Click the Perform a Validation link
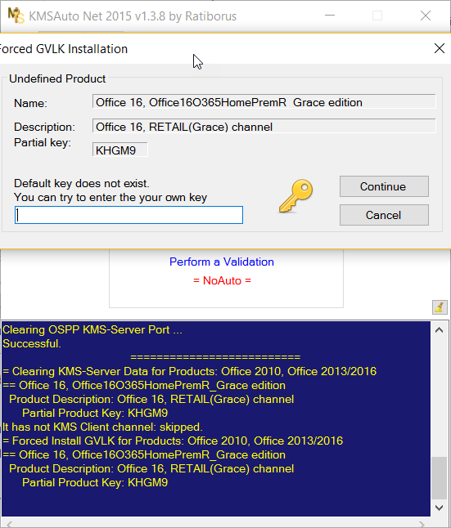Image resolution: width=451 pixels, height=528 pixels. pyautogui.click(x=222, y=262)
